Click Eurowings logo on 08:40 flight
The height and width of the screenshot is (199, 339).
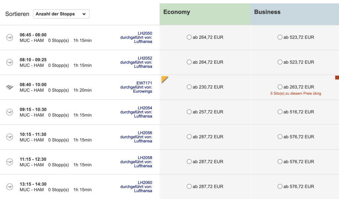click(x=10, y=87)
